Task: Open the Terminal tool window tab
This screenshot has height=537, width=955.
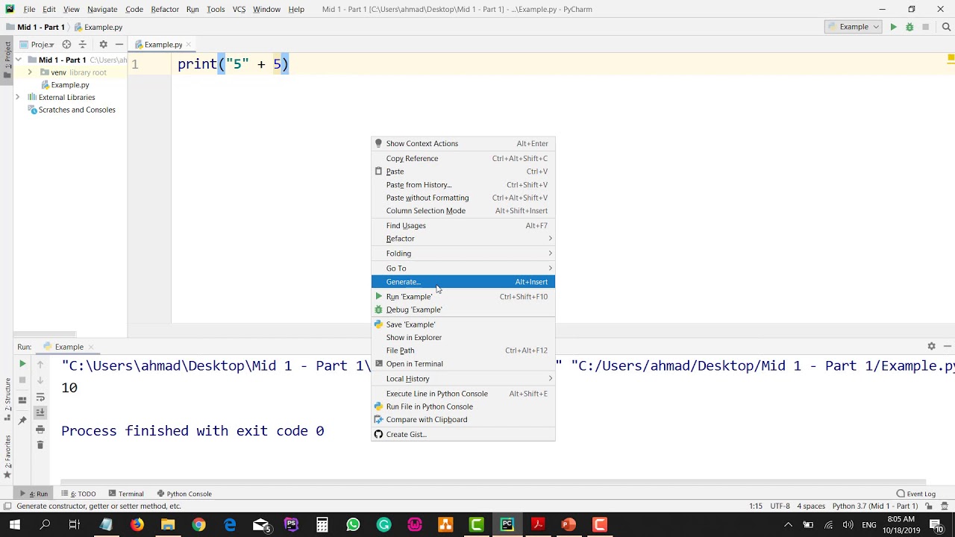Action: pyautogui.click(x=126, y=494)
